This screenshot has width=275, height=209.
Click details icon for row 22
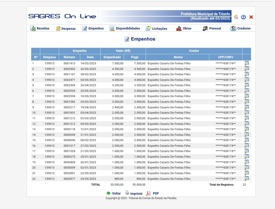(x=246, y=179)
